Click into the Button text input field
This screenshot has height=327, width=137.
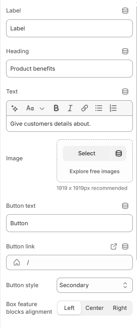pyautogui.click(x=69, y=223)
